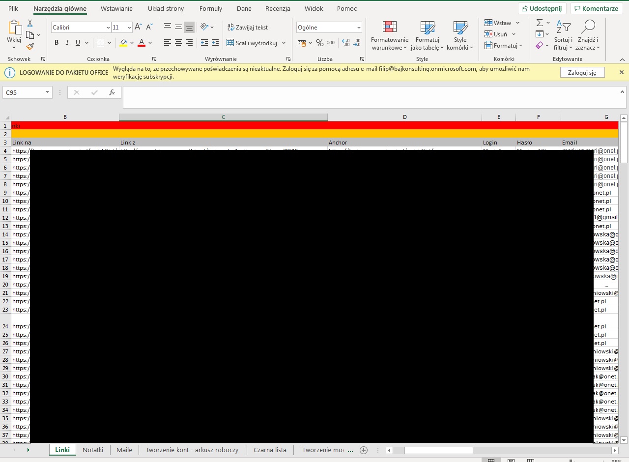
Task: Open Sortuj i filtruj menu
Action: pos(563,36)
